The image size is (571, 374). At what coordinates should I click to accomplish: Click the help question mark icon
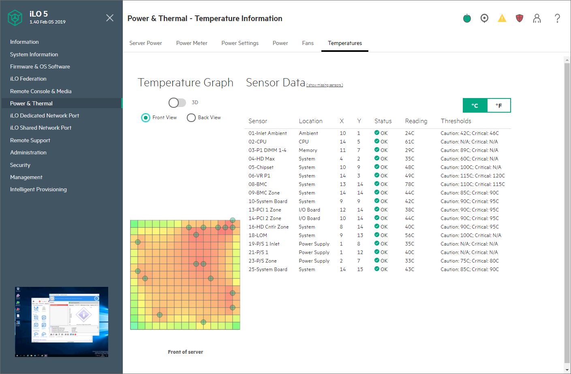(557, 18)
